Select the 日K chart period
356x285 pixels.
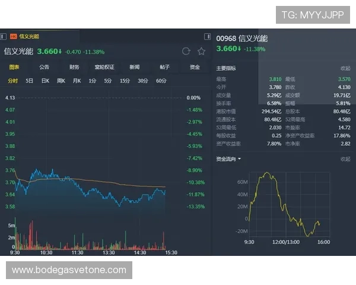[45, 81]
